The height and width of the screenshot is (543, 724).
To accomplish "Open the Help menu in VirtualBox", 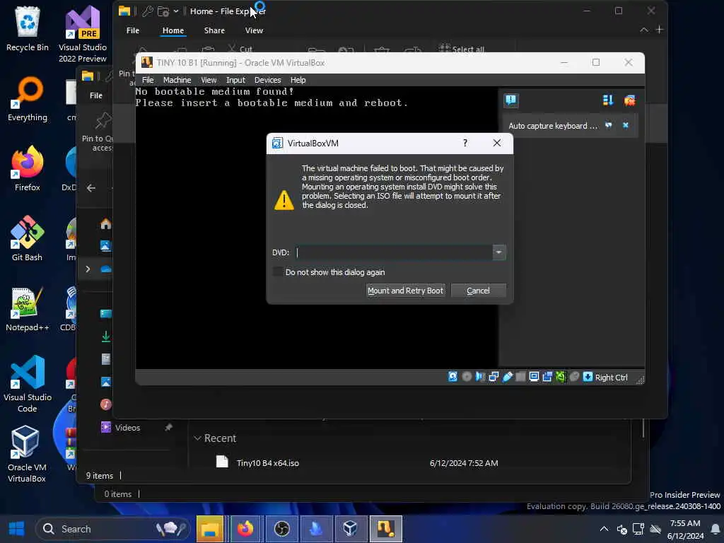I will click(298, 80).
